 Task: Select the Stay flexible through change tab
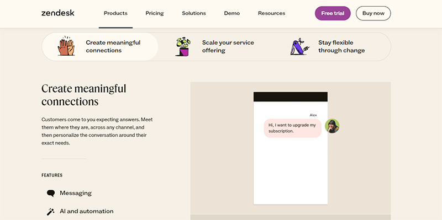333,47
